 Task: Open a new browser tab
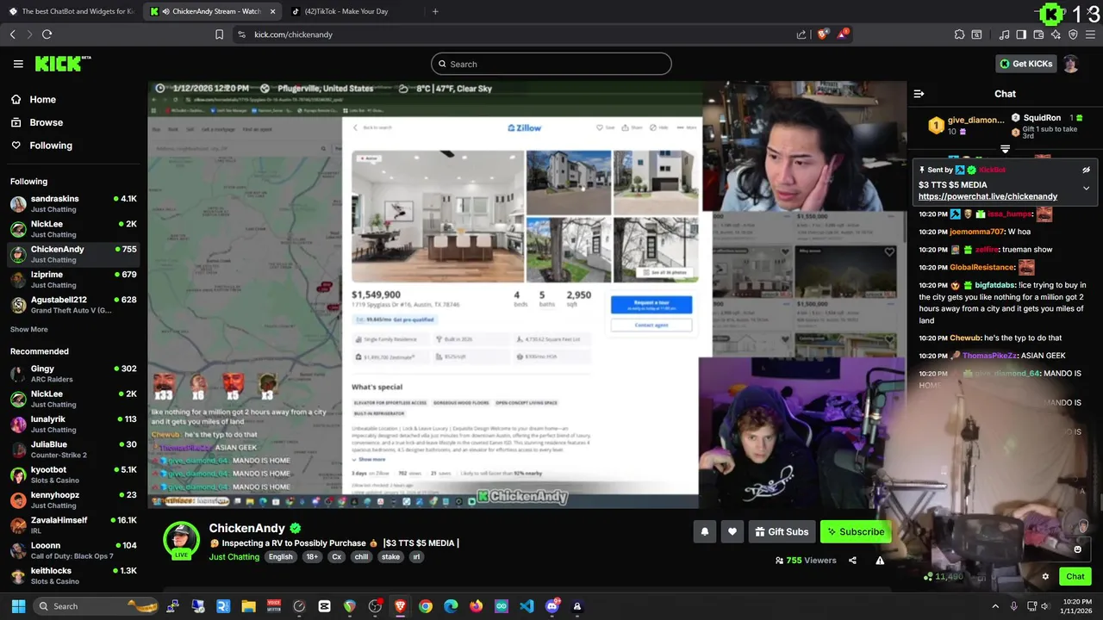click(435, 11)
